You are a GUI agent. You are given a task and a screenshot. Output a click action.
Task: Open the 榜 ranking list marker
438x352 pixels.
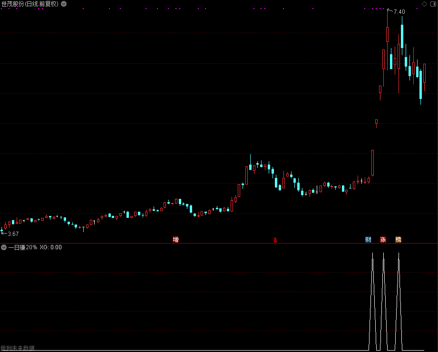398,239
